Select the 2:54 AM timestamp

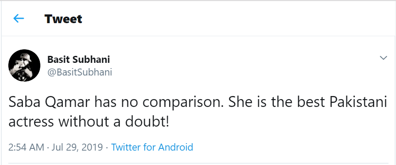point(26,147)
